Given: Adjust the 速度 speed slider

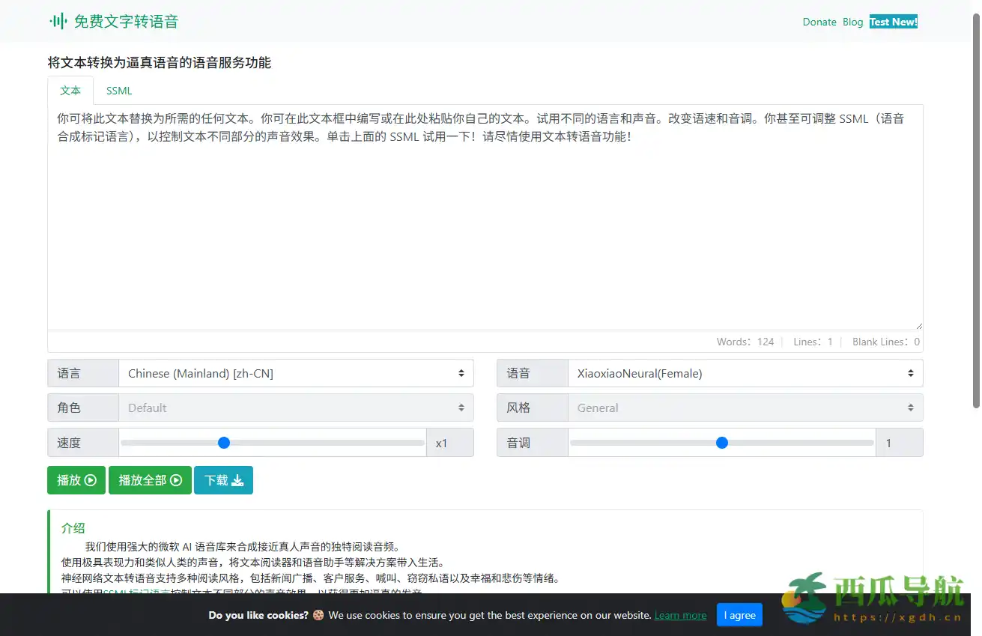Looking at the screenshot, I should tap(223, 442).
